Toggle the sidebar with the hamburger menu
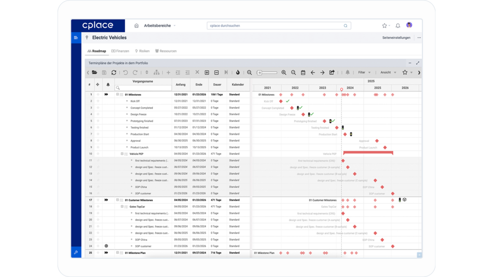This screenshot has width=493, height=277. 76,37
